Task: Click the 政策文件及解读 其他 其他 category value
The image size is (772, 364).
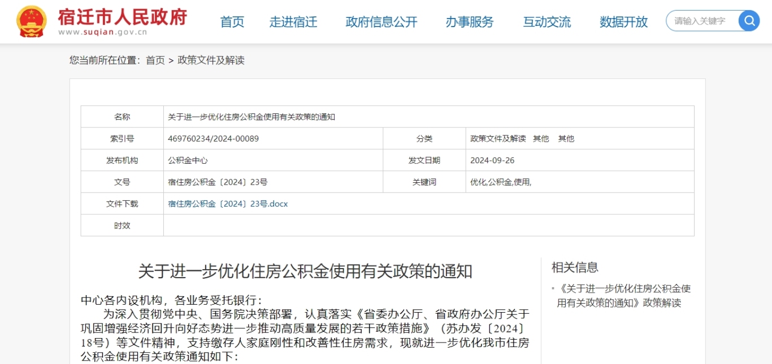Action: pos(522,138)
